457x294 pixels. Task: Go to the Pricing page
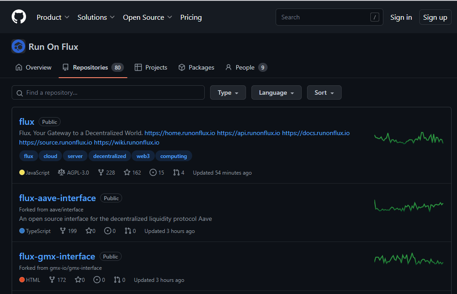[191, 17]
